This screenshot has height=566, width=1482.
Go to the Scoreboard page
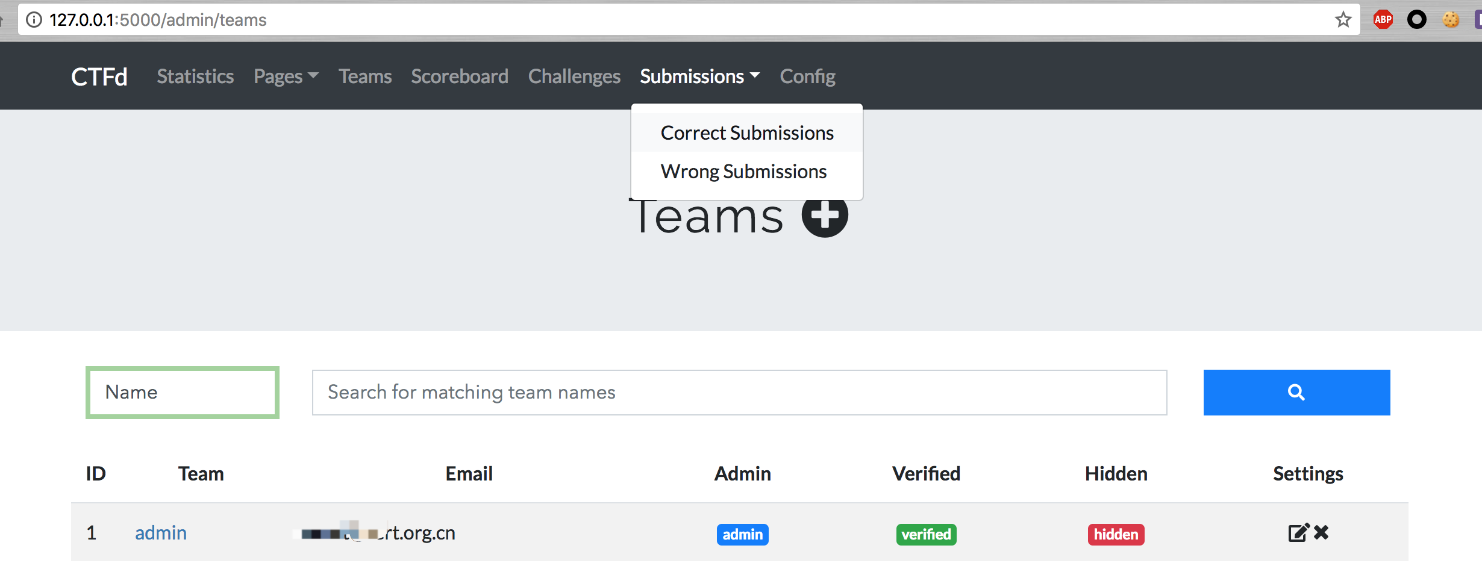click(x=460, y=76)
